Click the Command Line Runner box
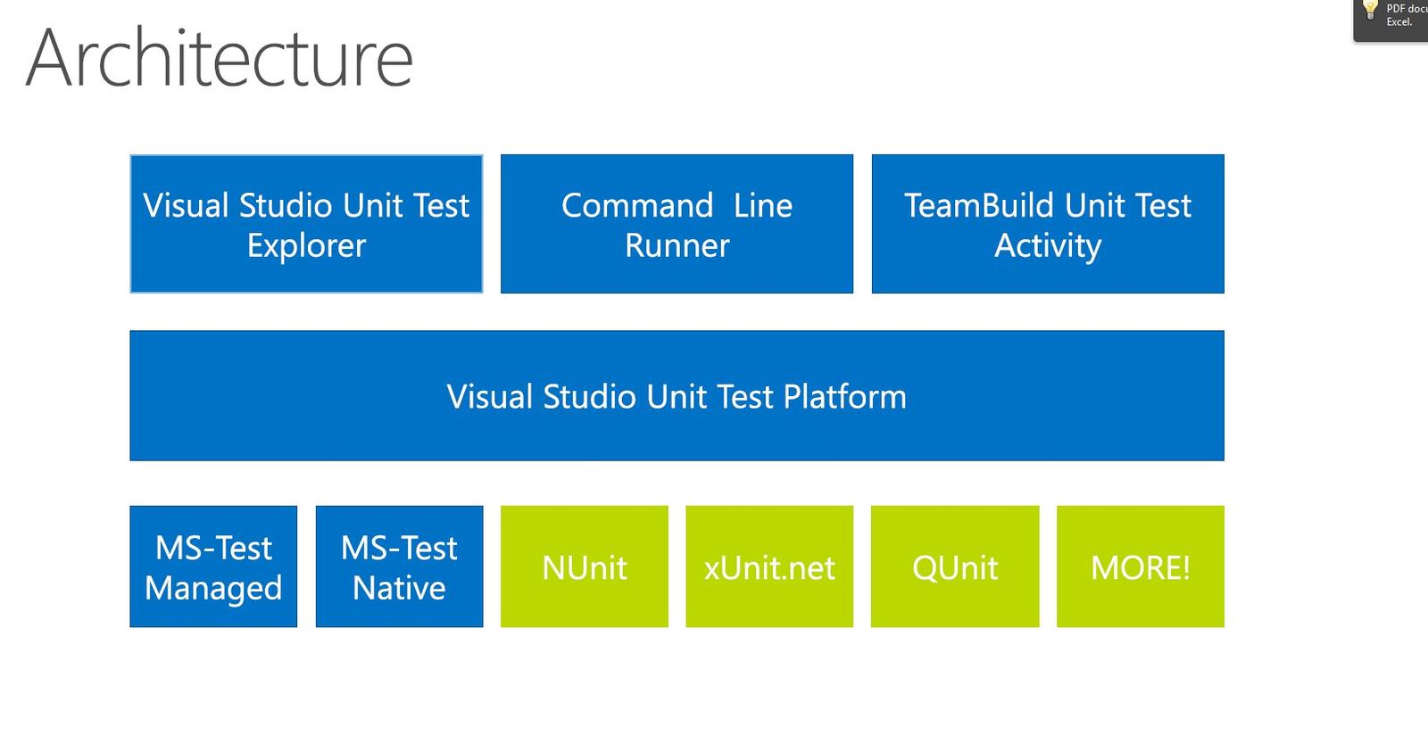This screenshot has width=1428, height=744. coord(677,224)
